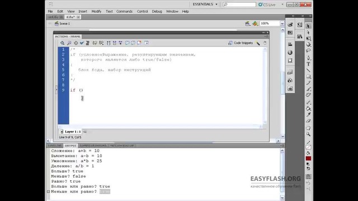
Task: Switch to the Timeline tab
Action: tap(55, 145)
